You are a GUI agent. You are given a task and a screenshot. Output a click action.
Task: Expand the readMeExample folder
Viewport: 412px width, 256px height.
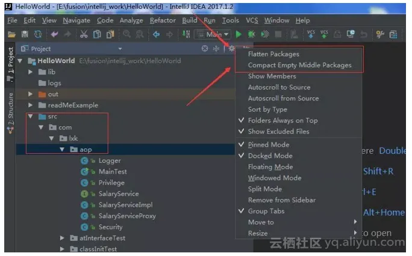pos(31,105)
